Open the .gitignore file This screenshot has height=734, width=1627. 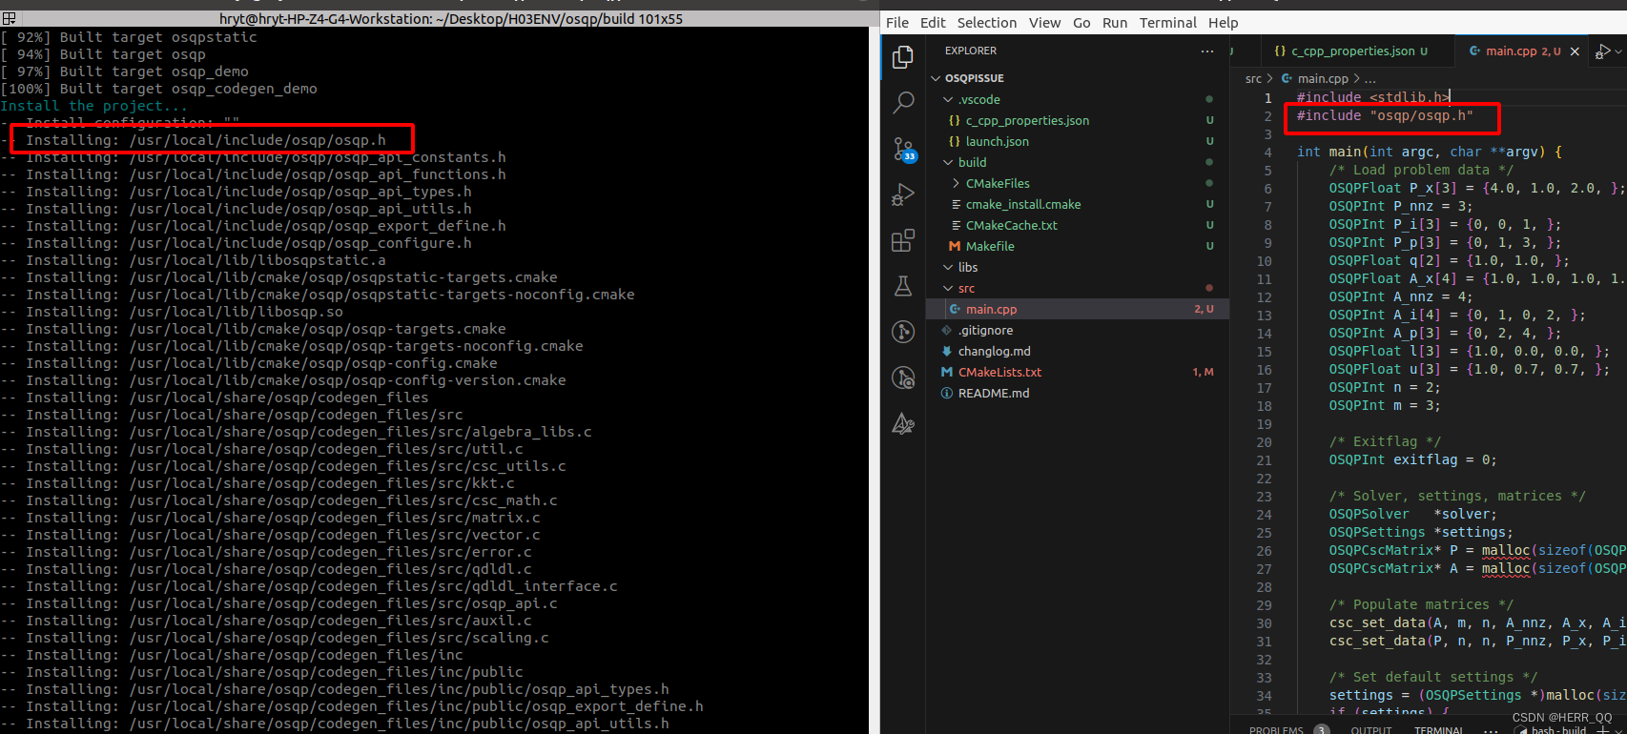[x=1078, y=330]
